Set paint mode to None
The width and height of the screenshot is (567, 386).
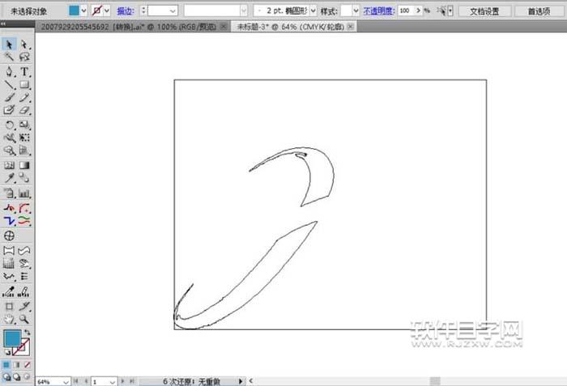click(x=27, y=365)
